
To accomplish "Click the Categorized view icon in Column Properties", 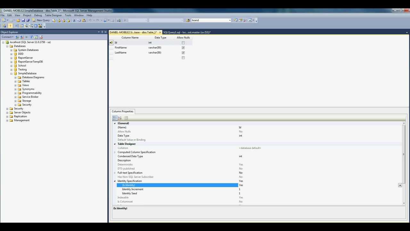I will (x=115, y=118).
